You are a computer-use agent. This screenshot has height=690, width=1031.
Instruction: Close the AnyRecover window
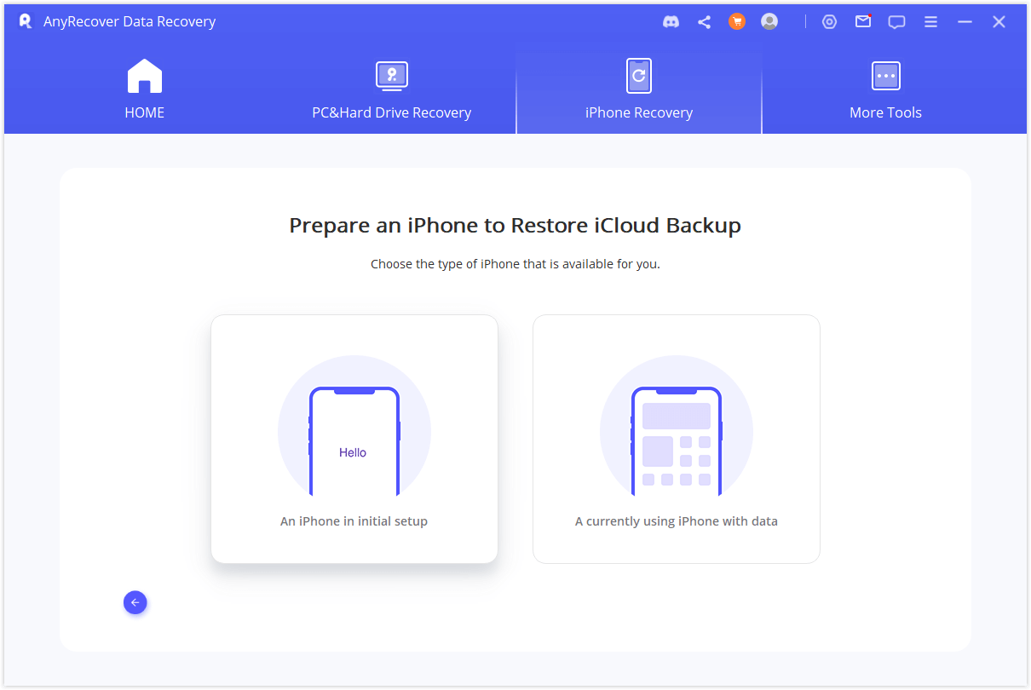[999, 22]
